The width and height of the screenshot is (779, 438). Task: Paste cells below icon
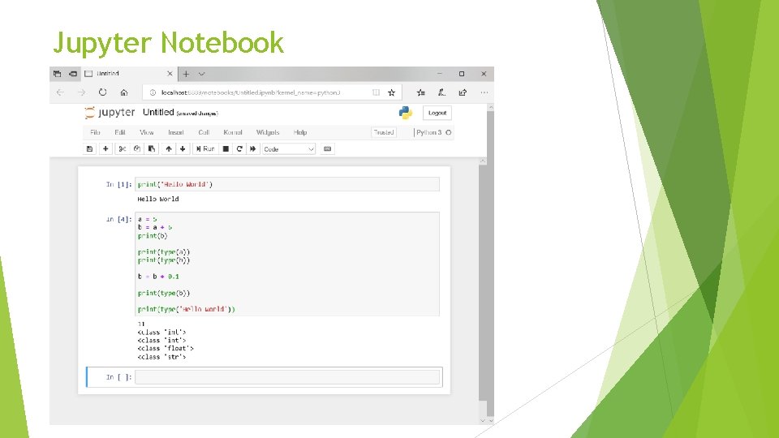coord(152,149)
